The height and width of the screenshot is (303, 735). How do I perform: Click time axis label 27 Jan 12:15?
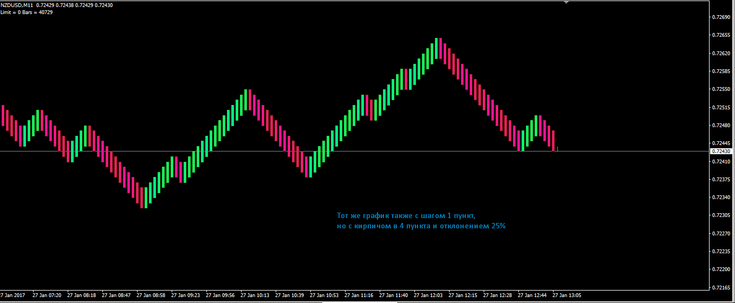pos(463,295)
